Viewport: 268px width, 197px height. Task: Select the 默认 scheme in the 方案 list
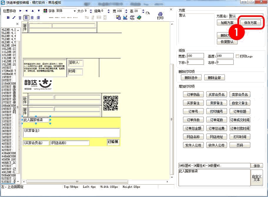tap(182, 16)
